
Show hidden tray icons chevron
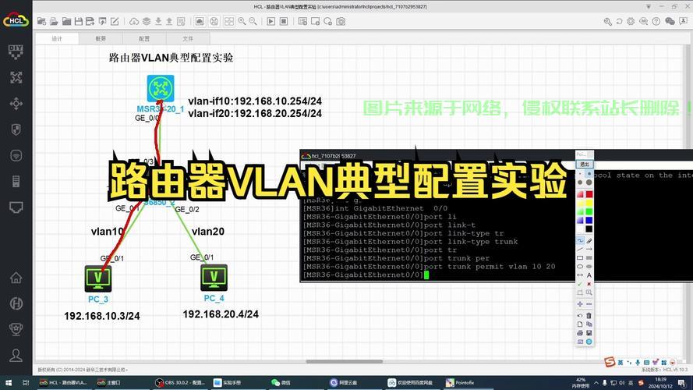click(x=596, y=383)
